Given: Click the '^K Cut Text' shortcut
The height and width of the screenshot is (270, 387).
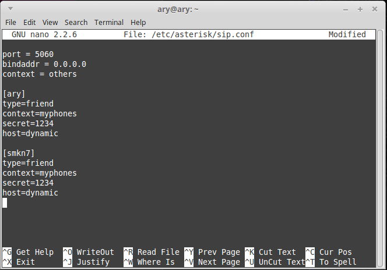Looking at the screenshot, I should click(x=270, y=252).
